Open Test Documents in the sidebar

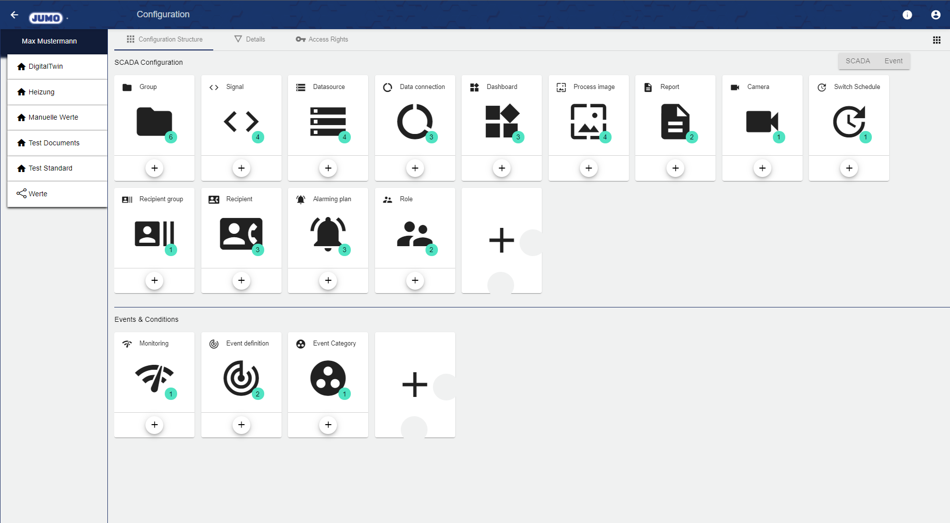tap(54, 143)
